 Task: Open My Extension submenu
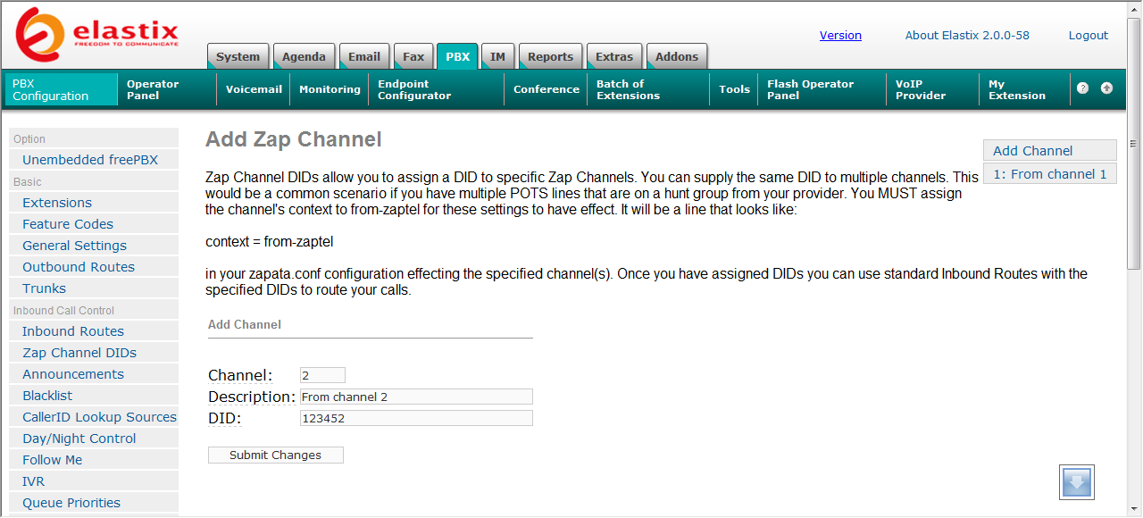tap(1025, 89)
